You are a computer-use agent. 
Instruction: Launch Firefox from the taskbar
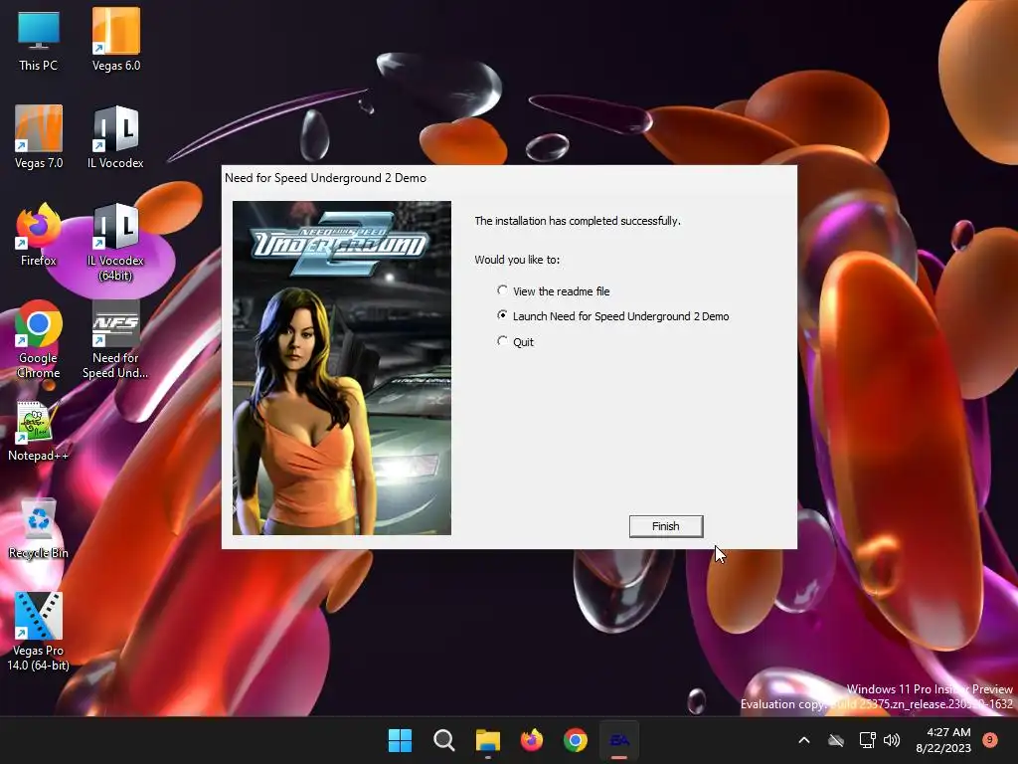(532, 740)
